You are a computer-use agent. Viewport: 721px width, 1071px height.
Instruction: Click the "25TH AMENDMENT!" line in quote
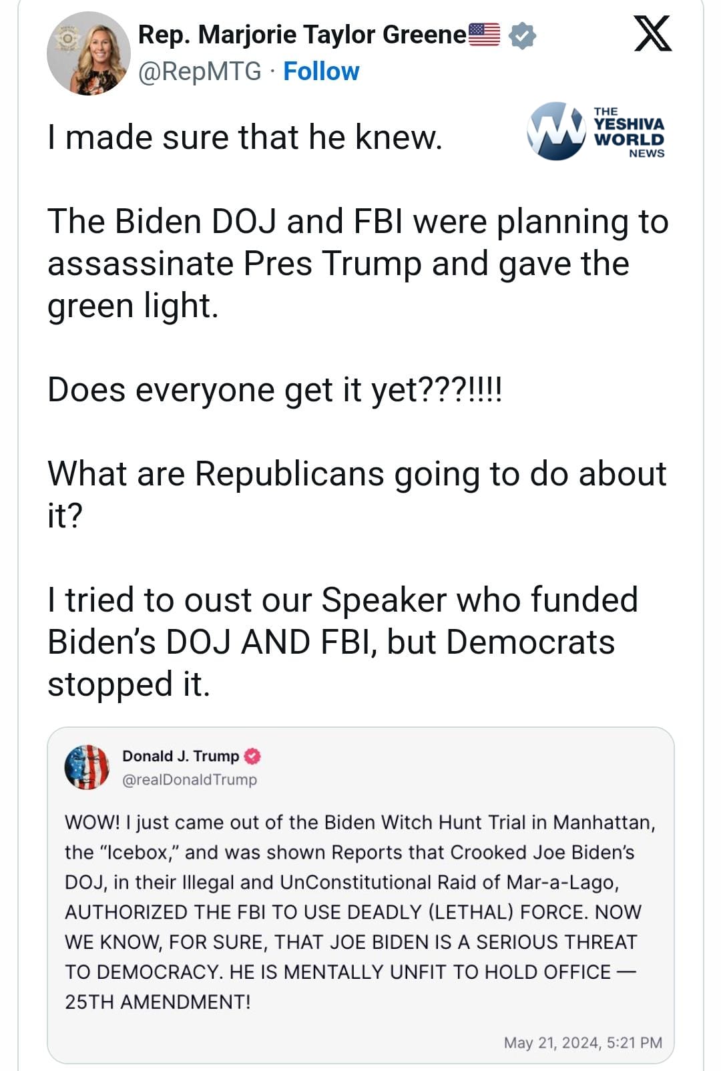[158, 1002]
